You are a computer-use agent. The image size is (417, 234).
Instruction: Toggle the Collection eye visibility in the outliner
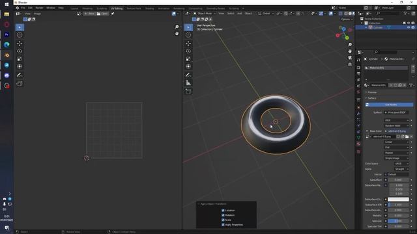pos(409,23)
